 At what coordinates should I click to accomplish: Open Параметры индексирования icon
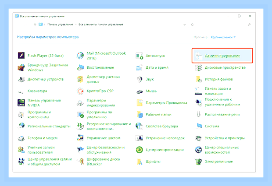pos(80,103)
